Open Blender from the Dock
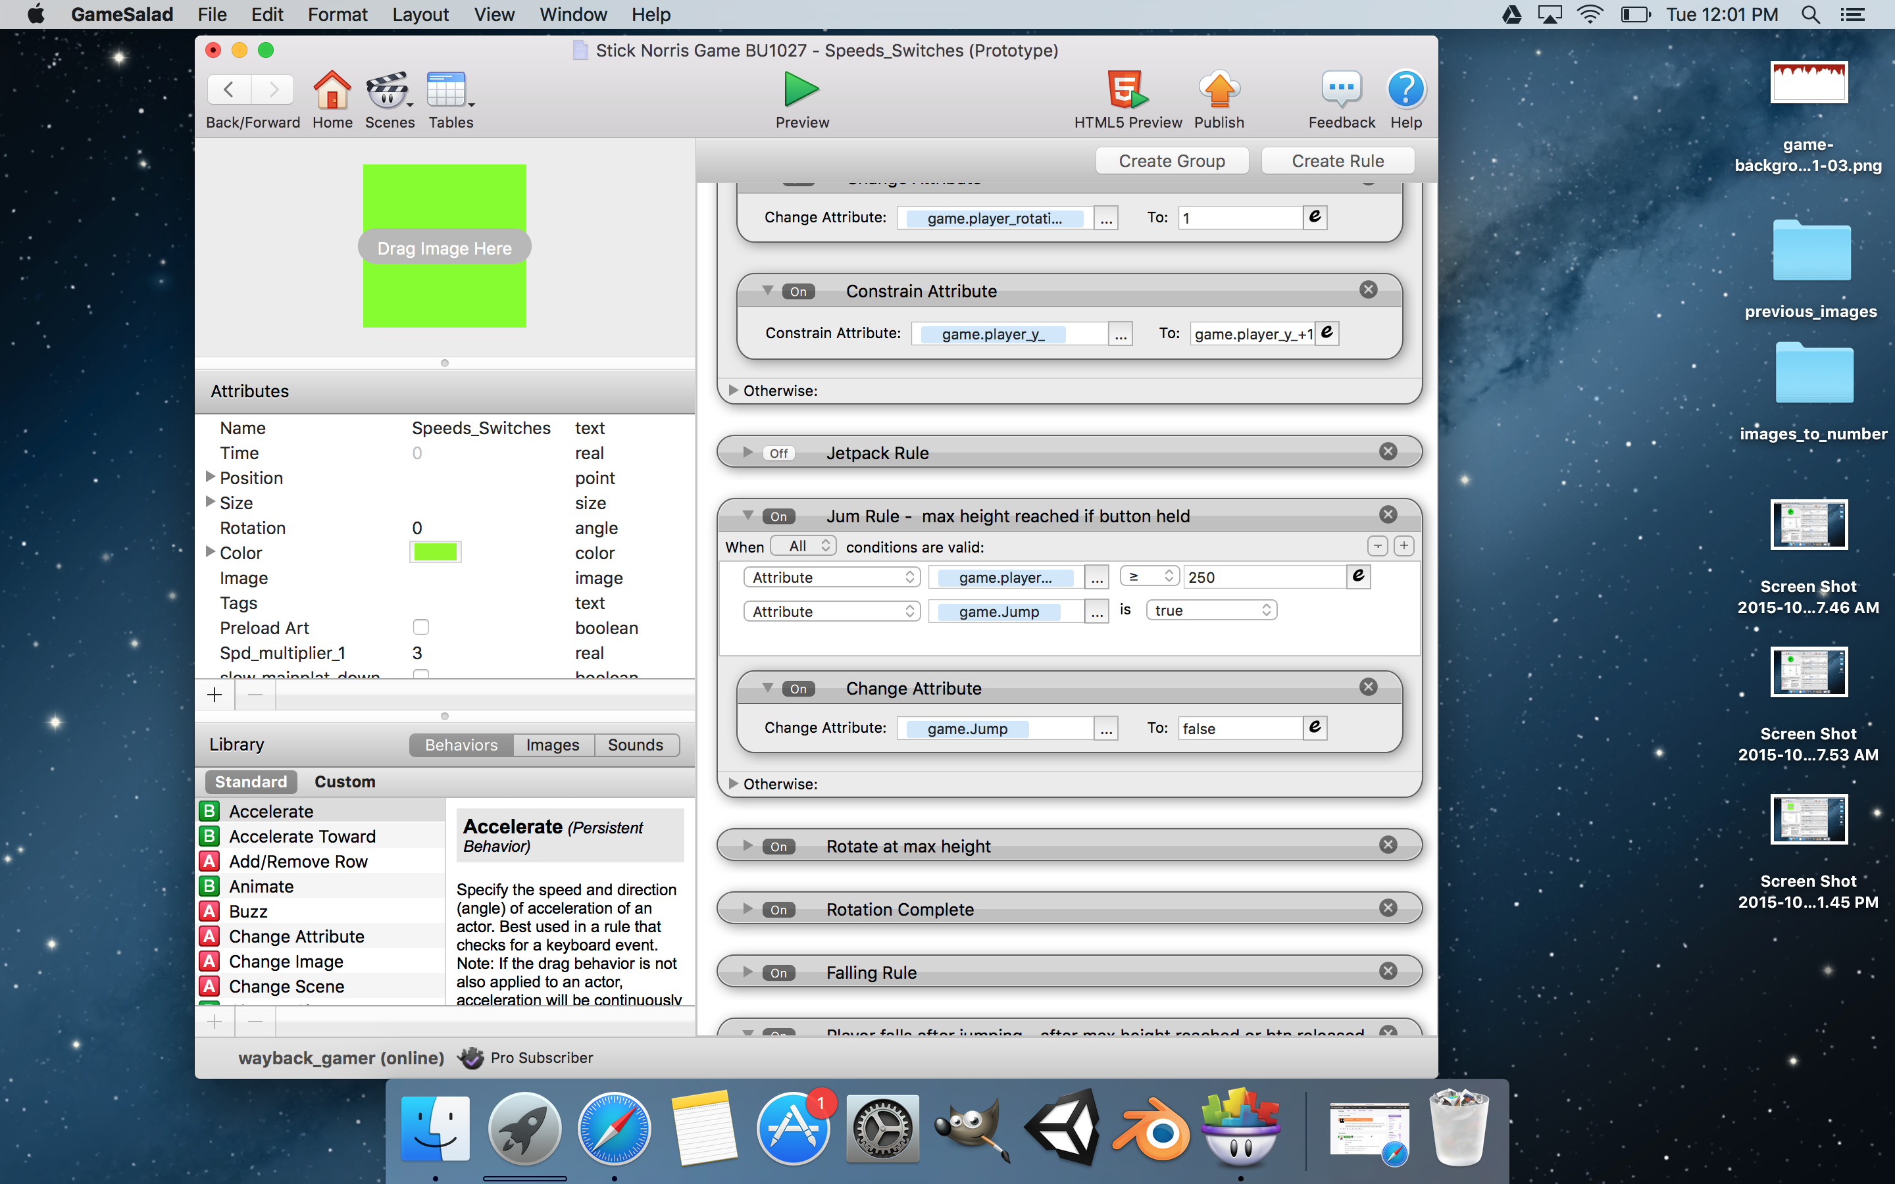The image size is (1895, 1184). pos(1151,1129)
